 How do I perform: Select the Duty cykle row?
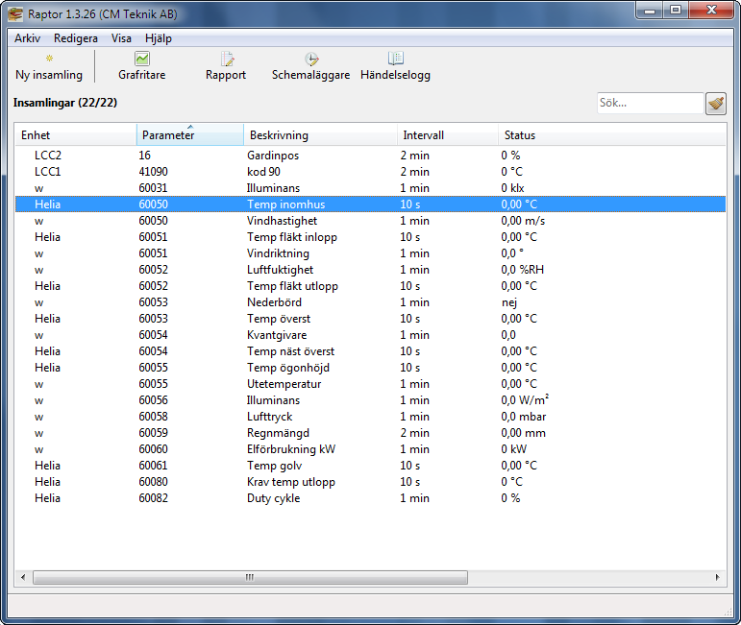[x=371, y=498]
